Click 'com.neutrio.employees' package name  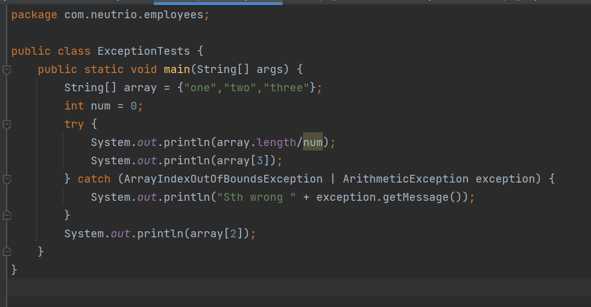point(134,15)
